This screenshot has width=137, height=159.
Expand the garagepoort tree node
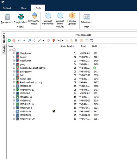pos(14,72)
